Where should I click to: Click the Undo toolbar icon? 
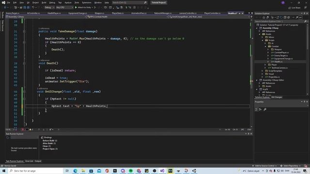click(x=33, y=8)
